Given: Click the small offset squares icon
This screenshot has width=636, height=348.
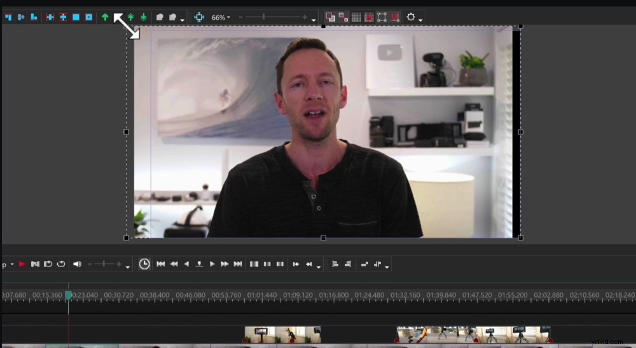Looking at the screenshot, I should [343, 17].
